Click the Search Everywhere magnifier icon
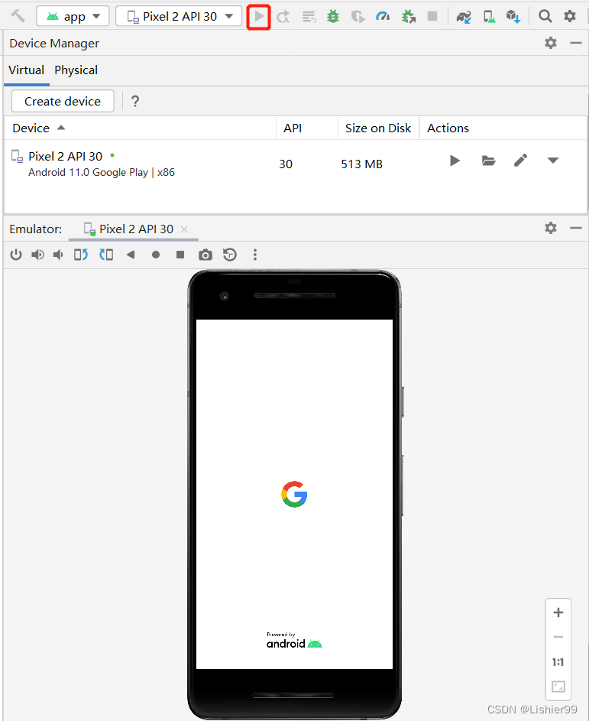Image resolution: width=589 pixels, height=721 pixels. (545, 16)
